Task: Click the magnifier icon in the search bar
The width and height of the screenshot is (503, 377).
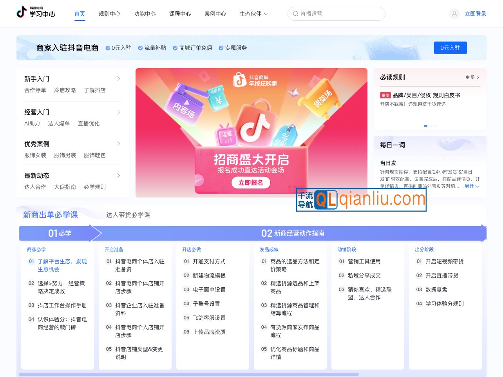Action: [295, 13]
